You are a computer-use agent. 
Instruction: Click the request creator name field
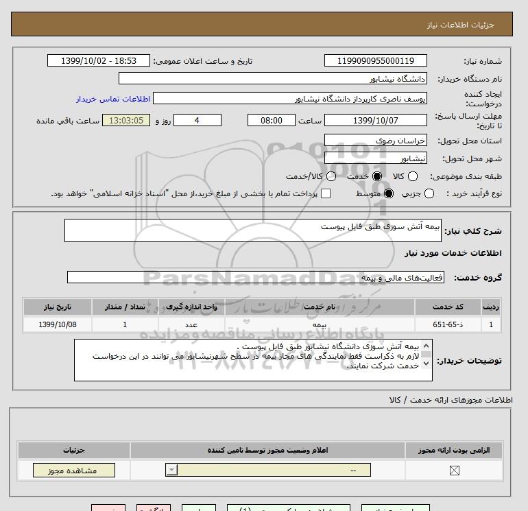pos(290,98)
